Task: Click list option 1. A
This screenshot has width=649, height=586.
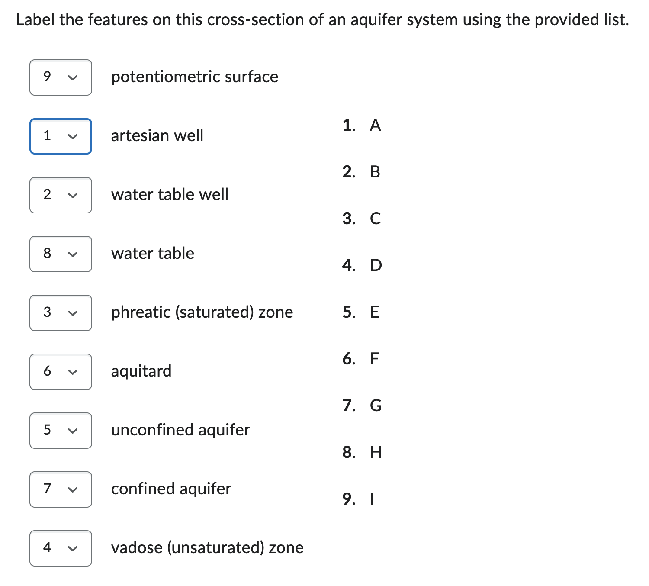Action: pos(362,125)
